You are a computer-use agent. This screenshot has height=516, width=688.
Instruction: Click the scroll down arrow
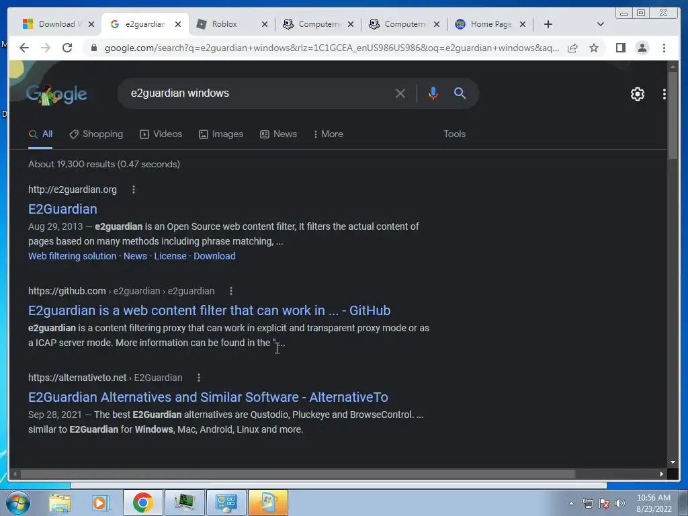(673, 462)
